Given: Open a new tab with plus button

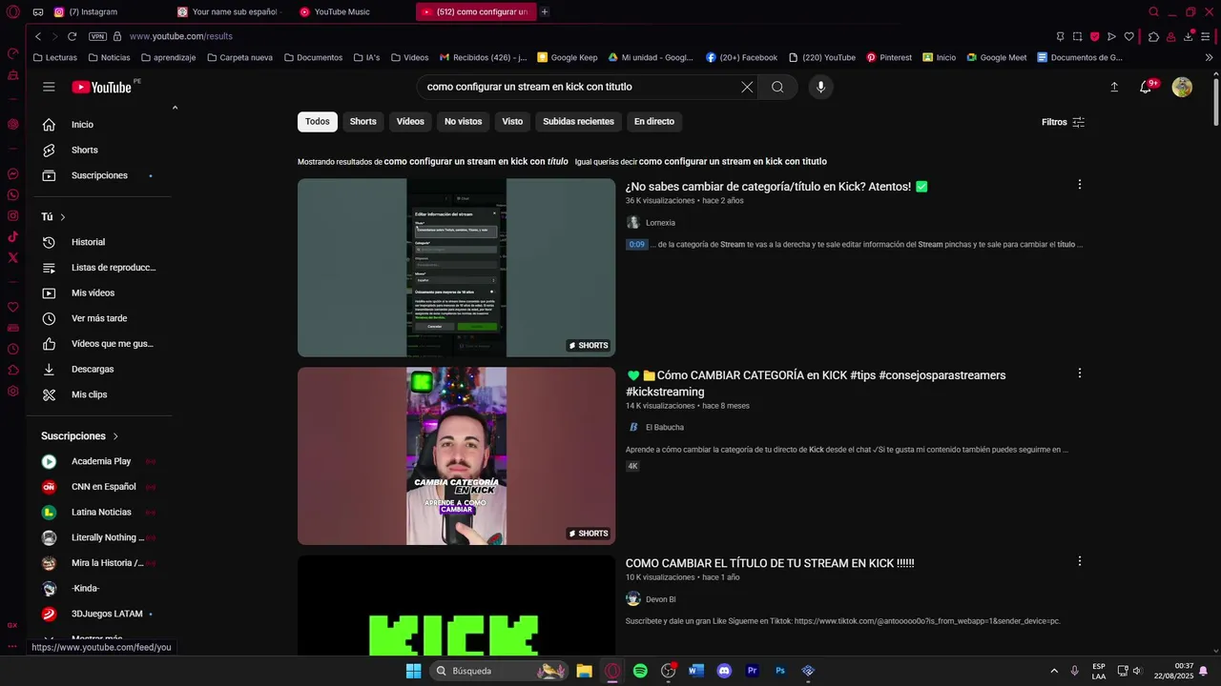Looking at the screenshot, I should coord(545,12).
